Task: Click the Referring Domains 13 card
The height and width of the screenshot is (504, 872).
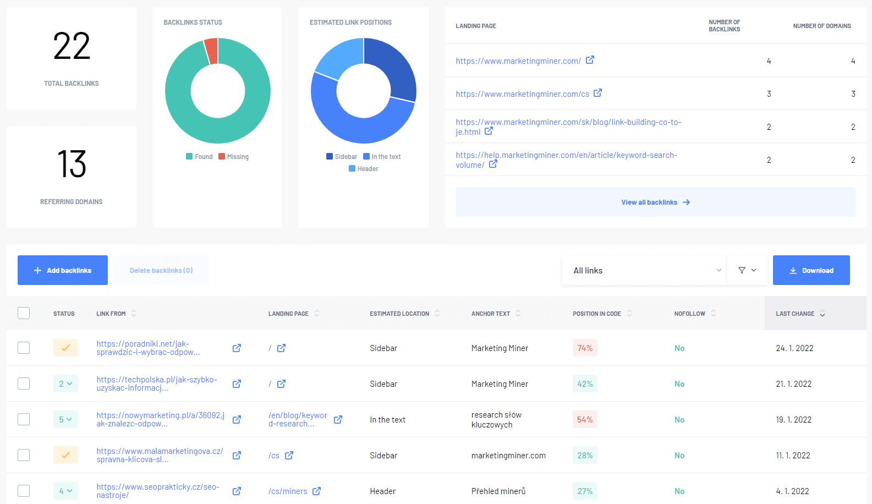Action: 72,177
